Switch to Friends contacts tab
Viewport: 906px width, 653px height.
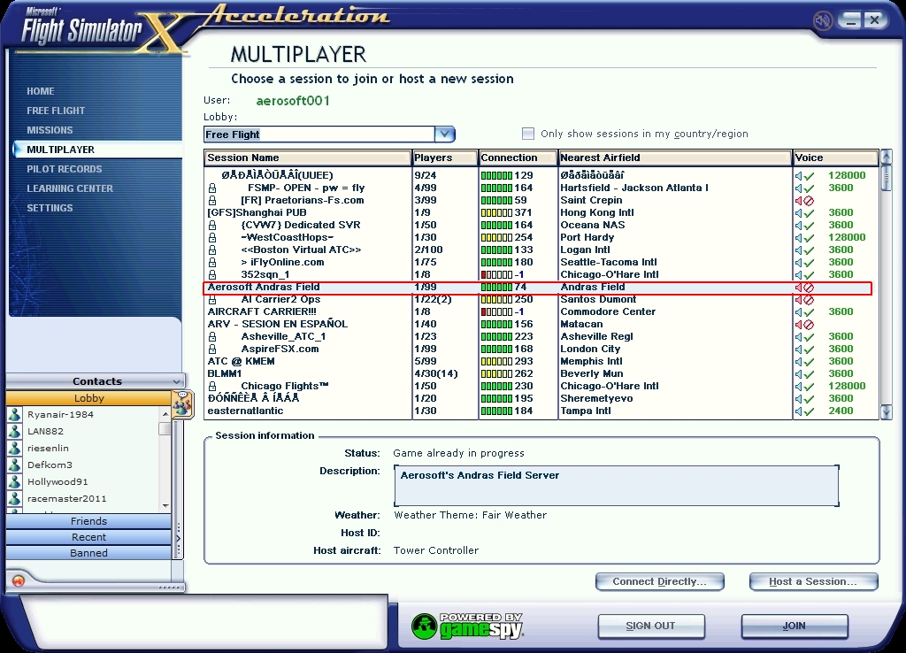88,521
